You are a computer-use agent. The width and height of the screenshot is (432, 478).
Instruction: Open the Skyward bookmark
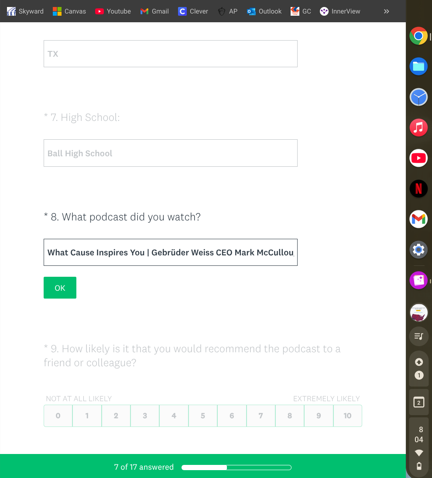(x=25, y=11)
